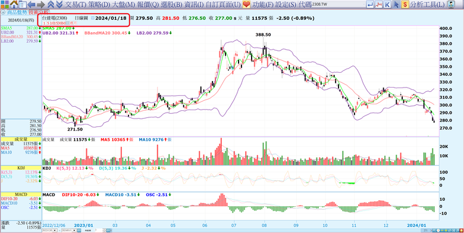Collapse panel with round arrow beside 商品盤勢
The image size is (464, 233).
tap(3, 13)
